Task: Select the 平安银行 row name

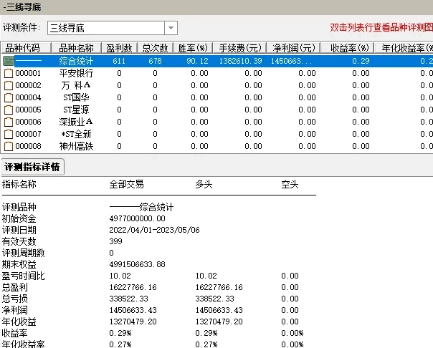Action: [76, 73]
